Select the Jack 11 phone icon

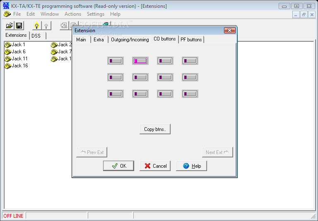(8, 59)
